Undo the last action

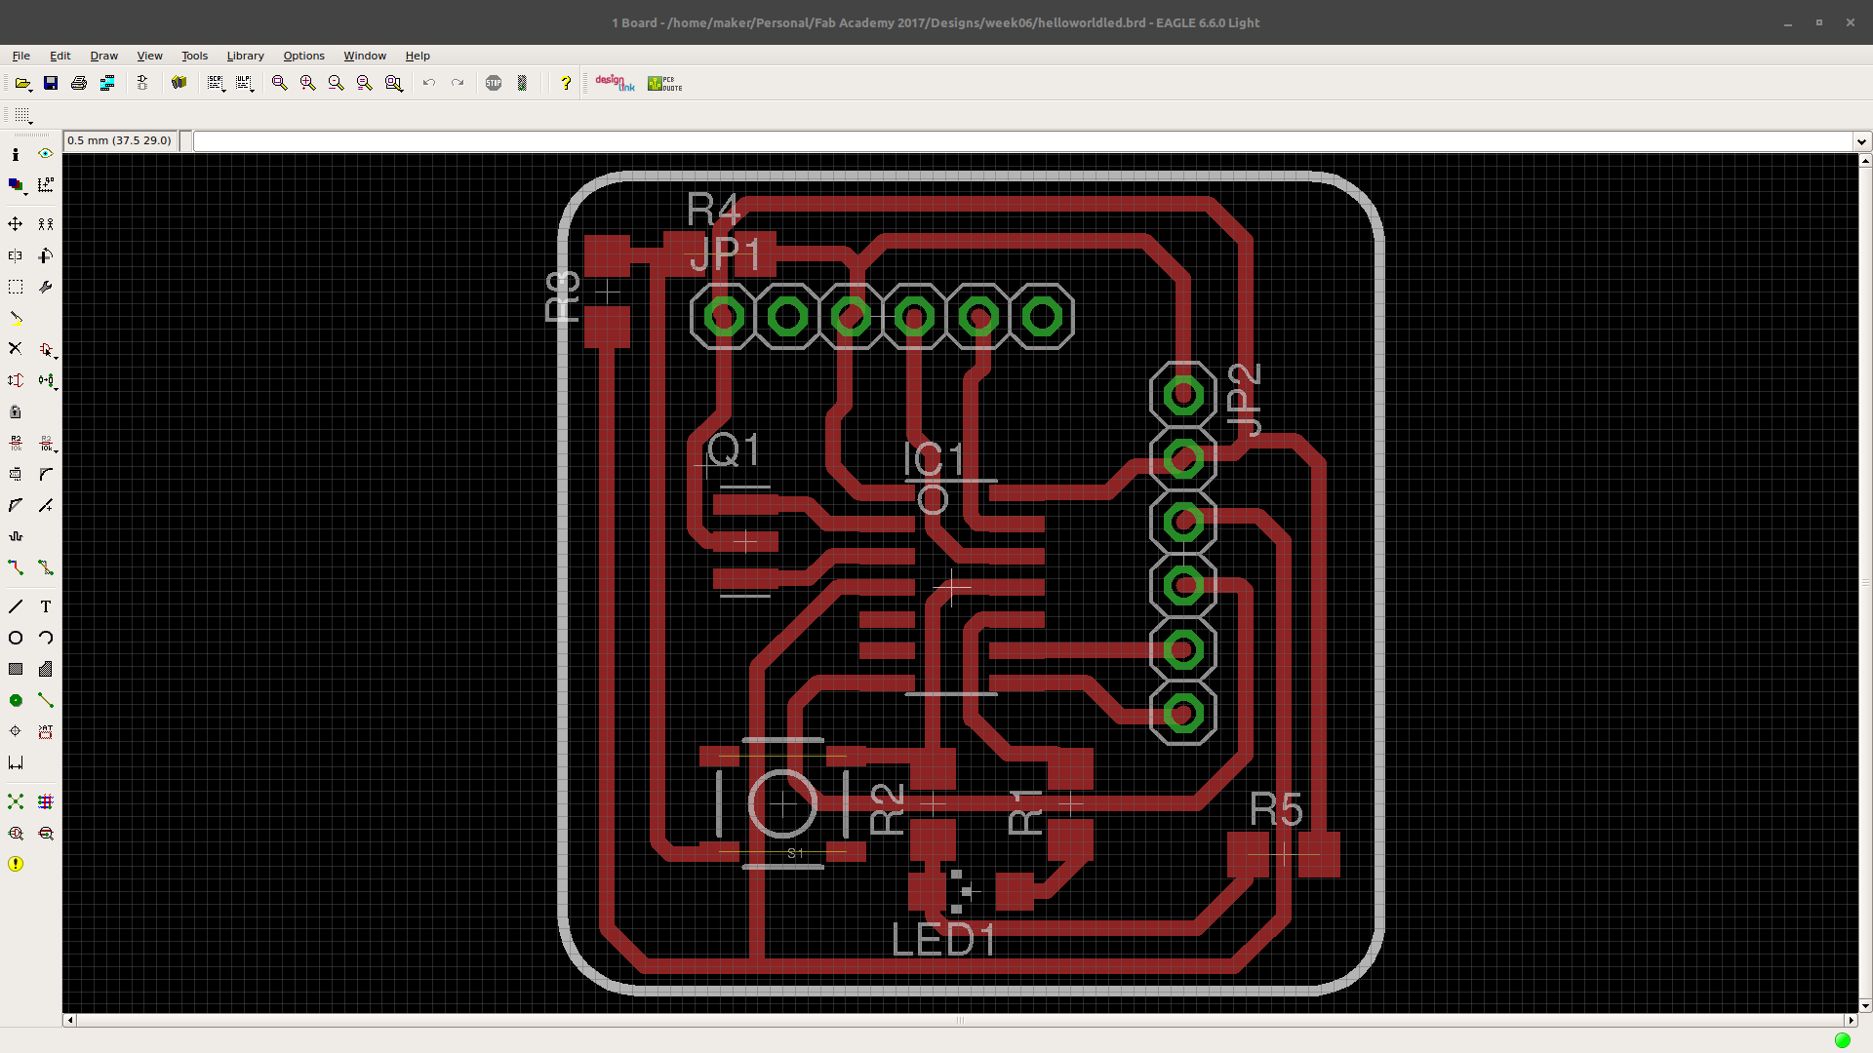429,84
